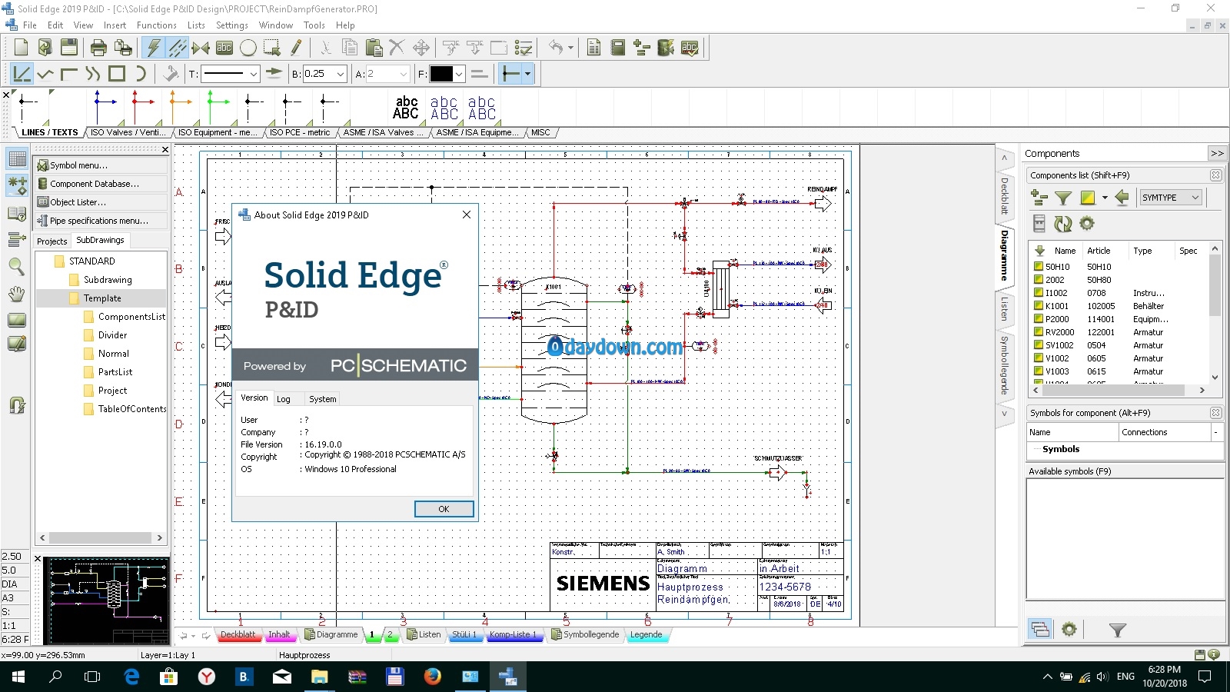The height and width of the screenshot is (692, 1230).
Task: Select the area selection tool icon
Action: click(272, 48)
